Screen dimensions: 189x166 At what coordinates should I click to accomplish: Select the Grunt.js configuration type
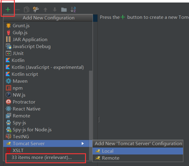pos(48,26)
